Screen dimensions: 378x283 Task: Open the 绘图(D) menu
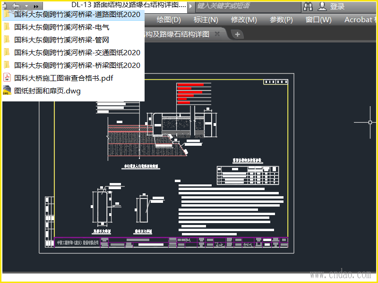tap(169, 20)
